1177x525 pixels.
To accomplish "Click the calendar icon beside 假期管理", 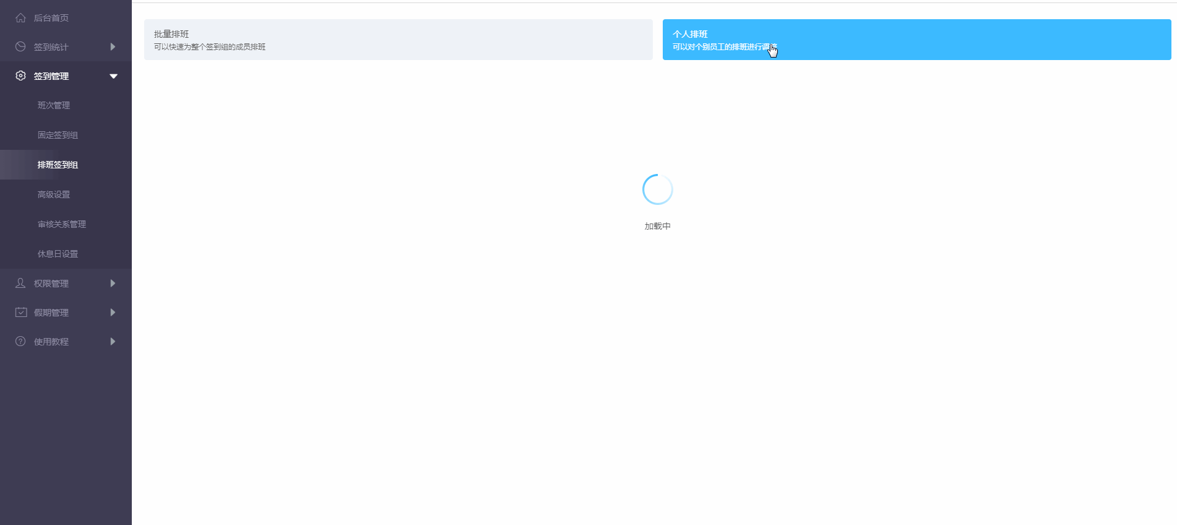I will tap(21, 312).
